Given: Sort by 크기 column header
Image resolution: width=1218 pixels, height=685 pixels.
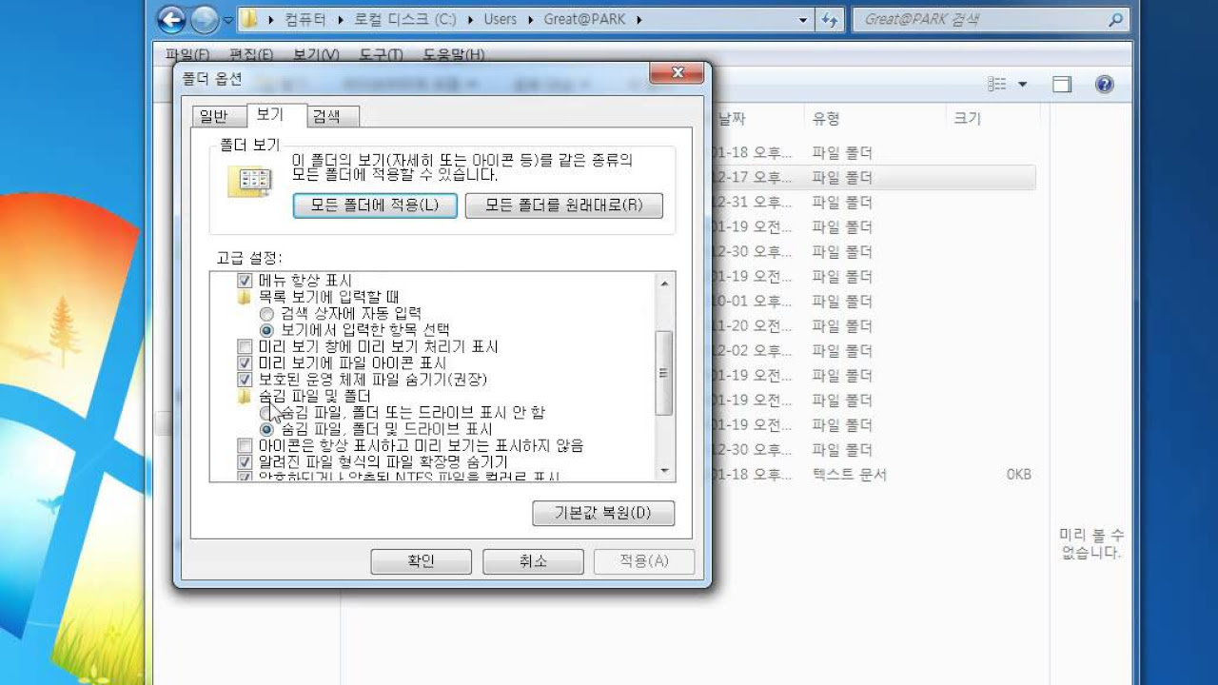Looking at the screenshot, I should [967, 118].
